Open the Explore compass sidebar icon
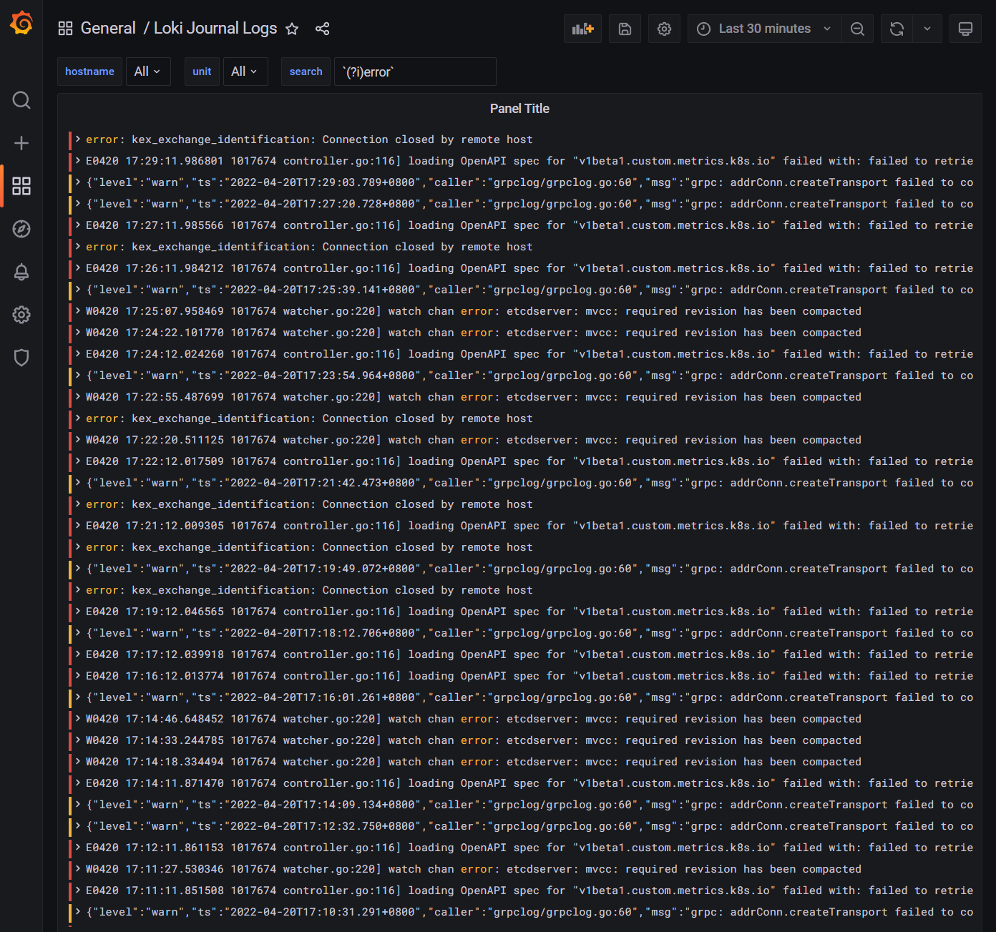Viewport: 996px width, 932px height. (21, 229)
